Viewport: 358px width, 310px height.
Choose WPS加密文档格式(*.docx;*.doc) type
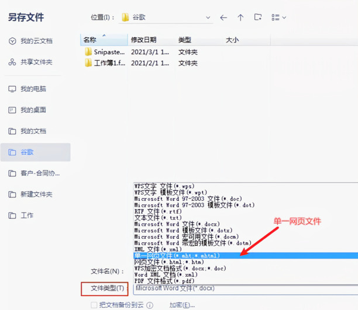(246, 269)
